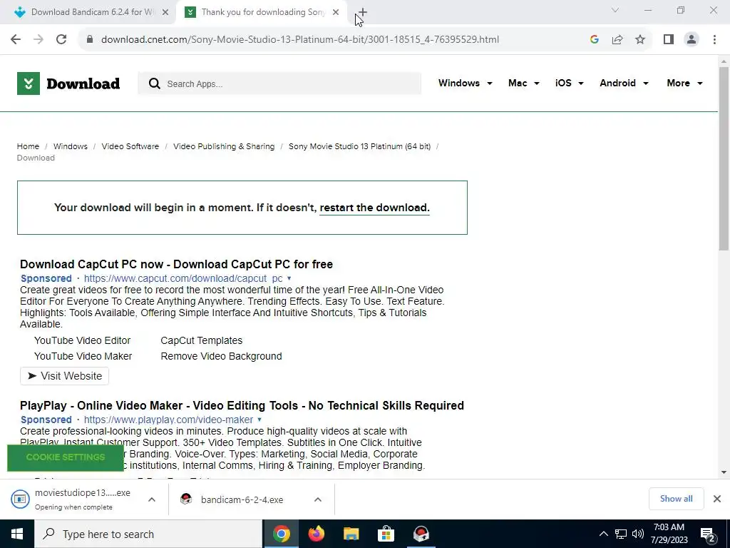Expand the iOS navigation menu
730x548 pixels.
coord(569,83)
